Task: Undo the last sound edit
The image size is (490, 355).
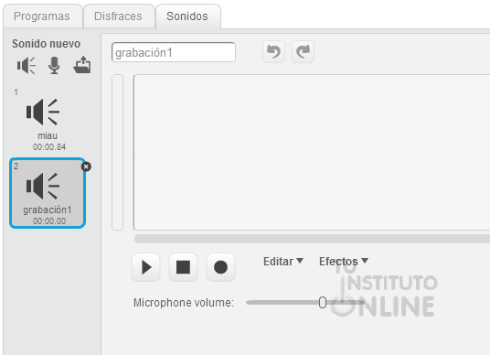Action: tap(273, 51)
